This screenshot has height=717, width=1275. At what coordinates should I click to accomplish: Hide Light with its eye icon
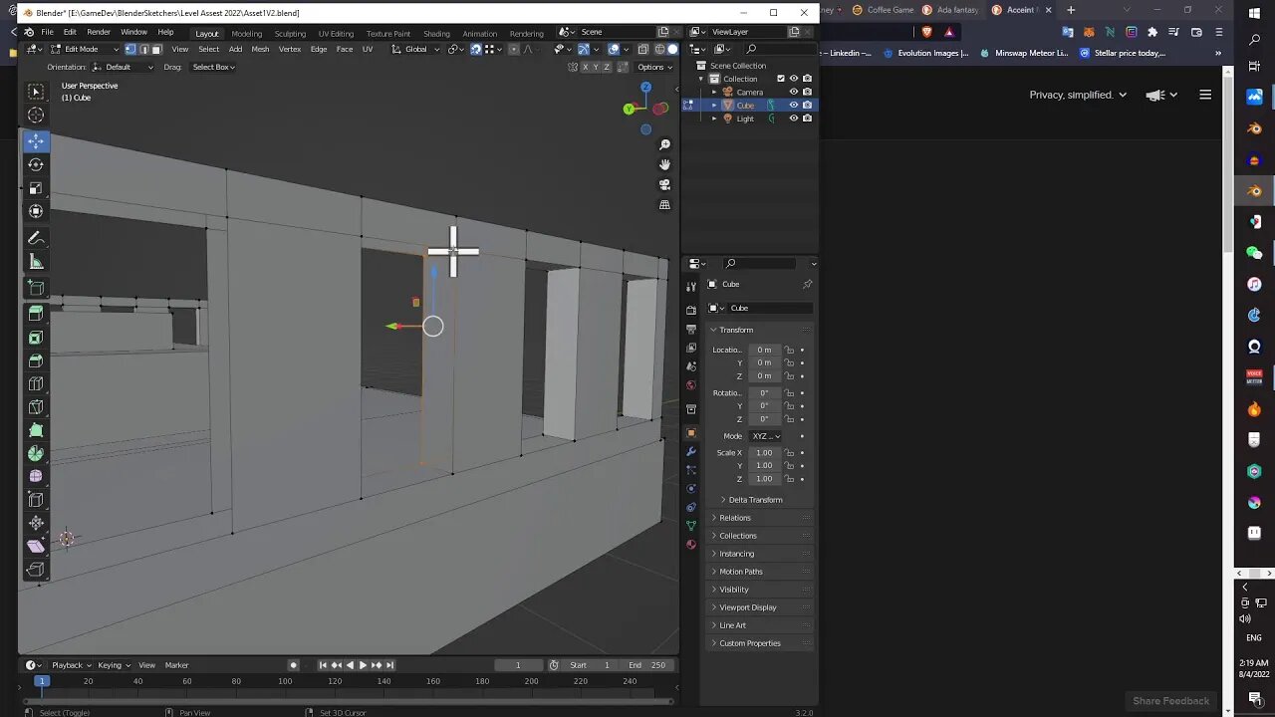pos(794,119)
